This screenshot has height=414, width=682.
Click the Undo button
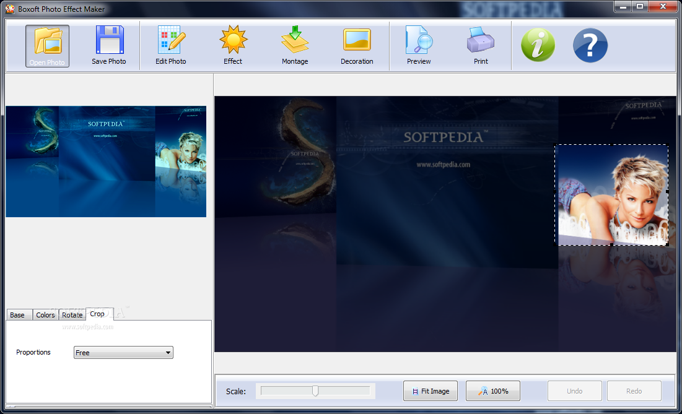point(575,391)
